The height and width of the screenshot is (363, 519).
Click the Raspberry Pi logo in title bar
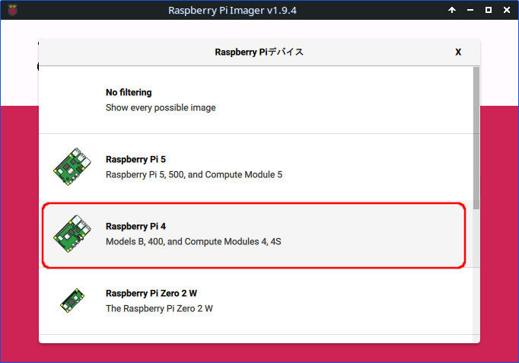tap(13, 10)
